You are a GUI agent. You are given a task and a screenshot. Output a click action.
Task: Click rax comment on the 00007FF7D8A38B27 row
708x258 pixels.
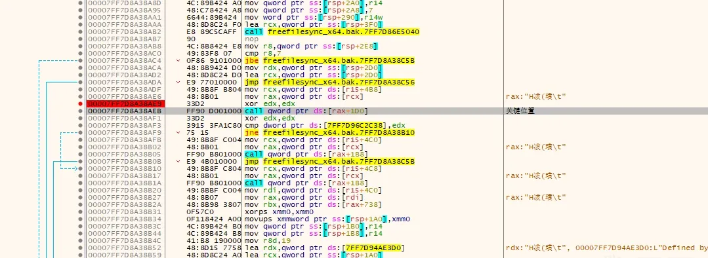535,197
